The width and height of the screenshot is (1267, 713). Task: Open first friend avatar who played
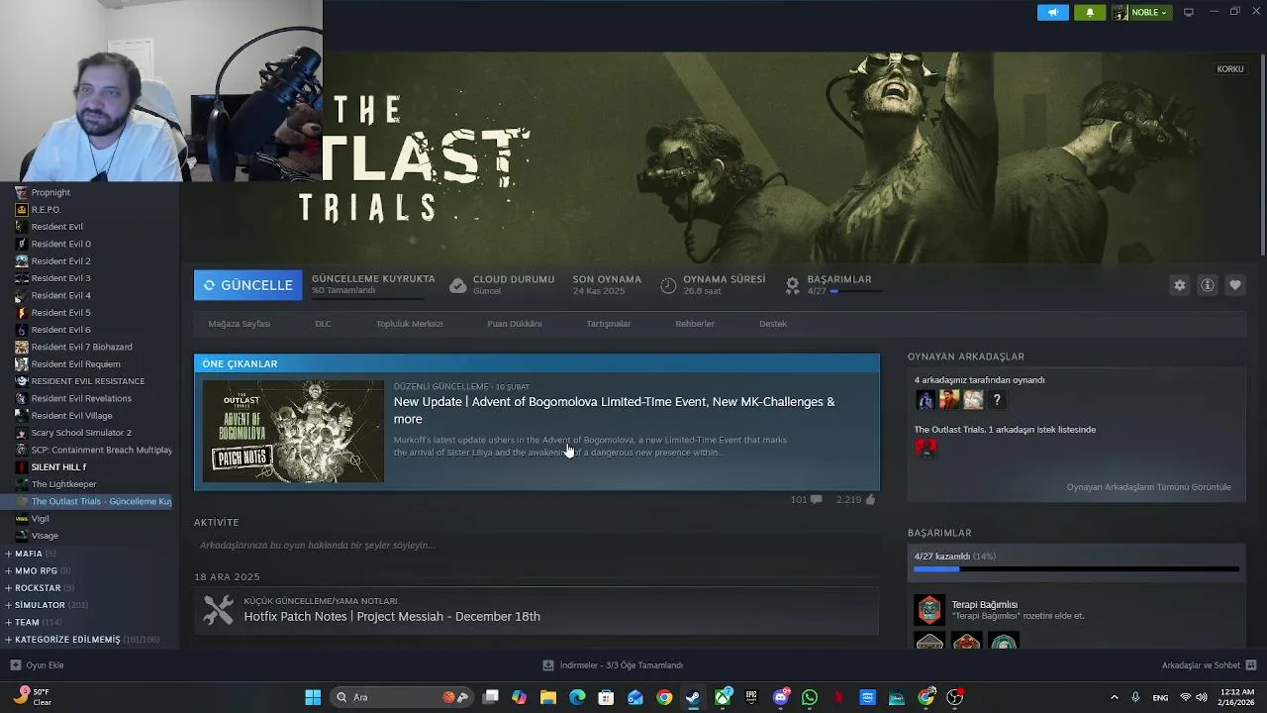pos(926,399)
